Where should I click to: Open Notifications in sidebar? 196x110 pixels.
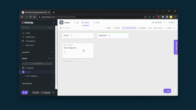pos(30,37)
